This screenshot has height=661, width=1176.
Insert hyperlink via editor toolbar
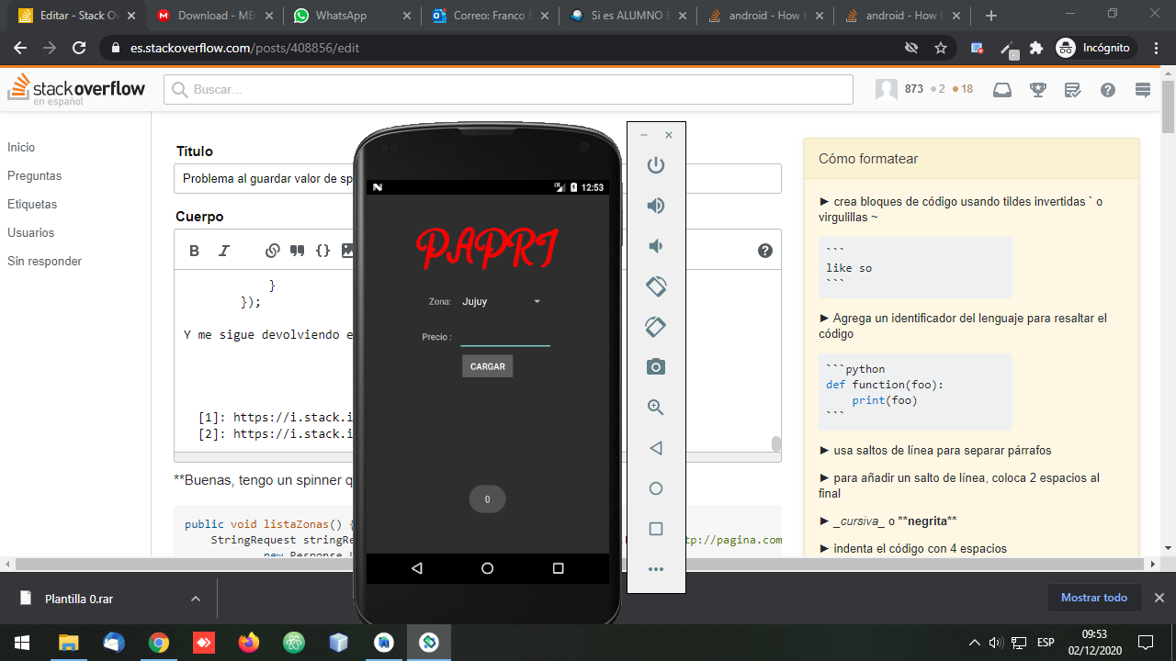point(273,251)
